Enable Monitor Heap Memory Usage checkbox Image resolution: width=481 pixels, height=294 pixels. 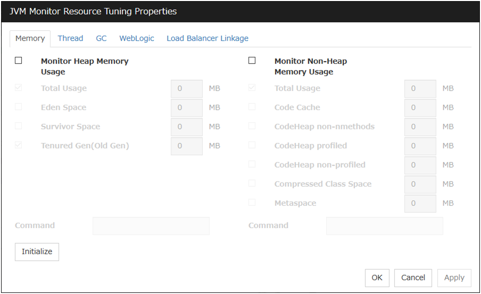click(x=19, y=60)
